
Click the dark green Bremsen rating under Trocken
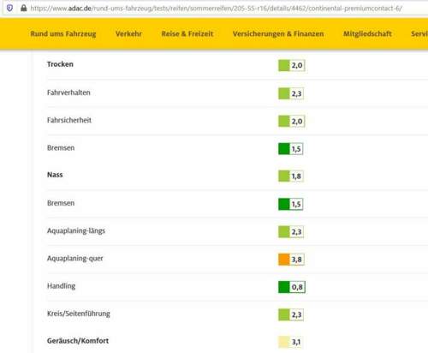(x=291, y=149)
